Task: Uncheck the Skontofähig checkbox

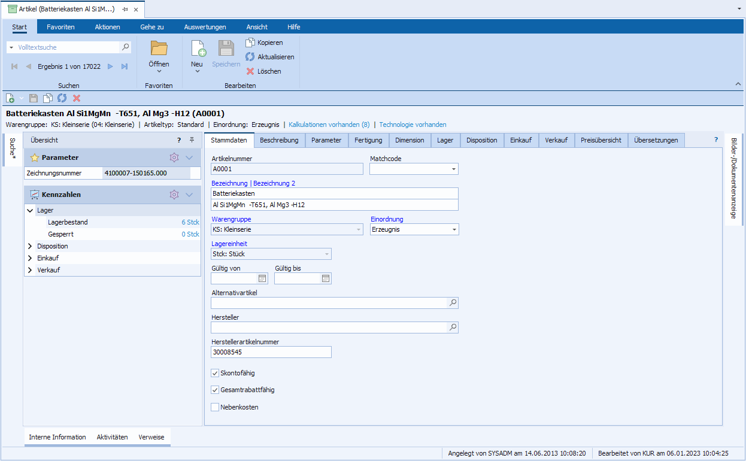Action: (x=216, y=373)
